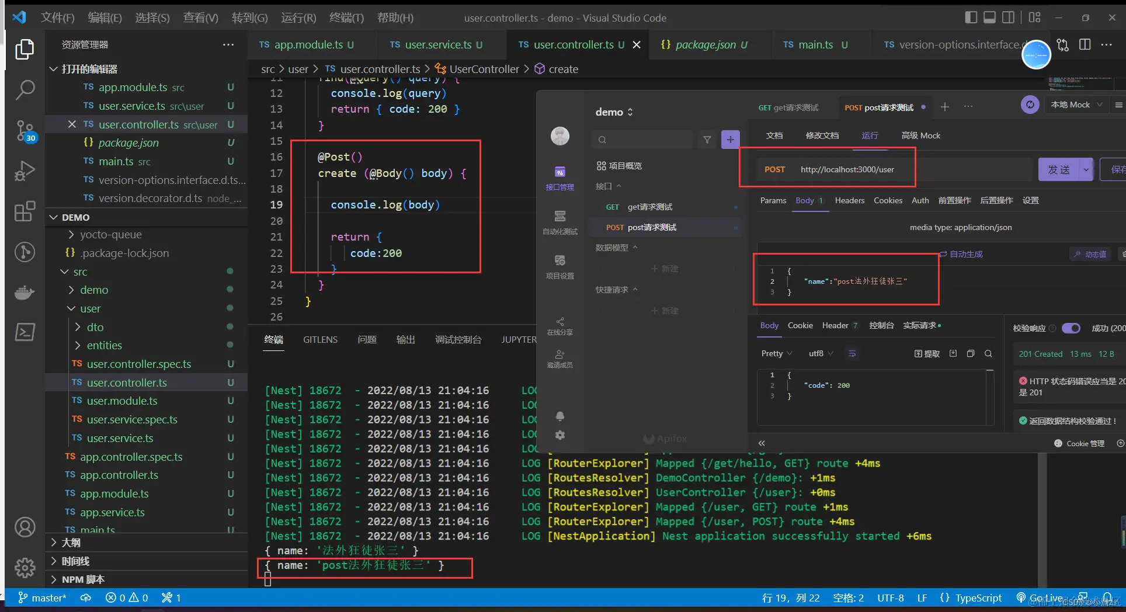Click Go Live in status bar
Viewport: 1126px width, 612px height.
pos(1040,597)
